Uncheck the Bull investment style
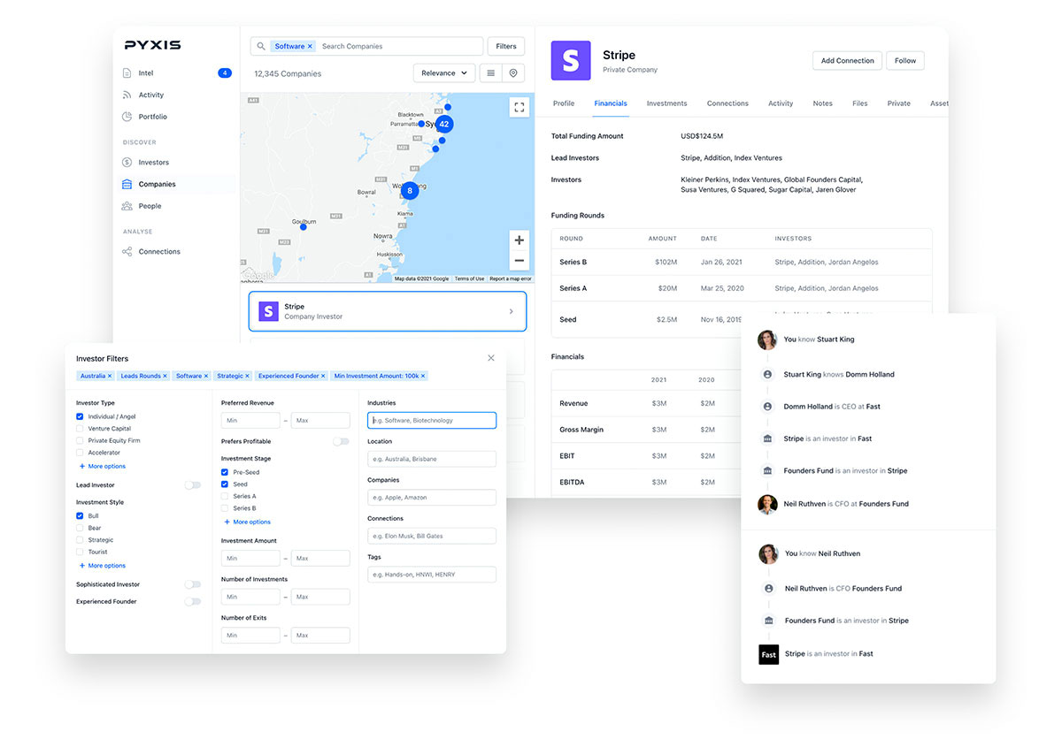The image size is (1062, 747). 80,515
